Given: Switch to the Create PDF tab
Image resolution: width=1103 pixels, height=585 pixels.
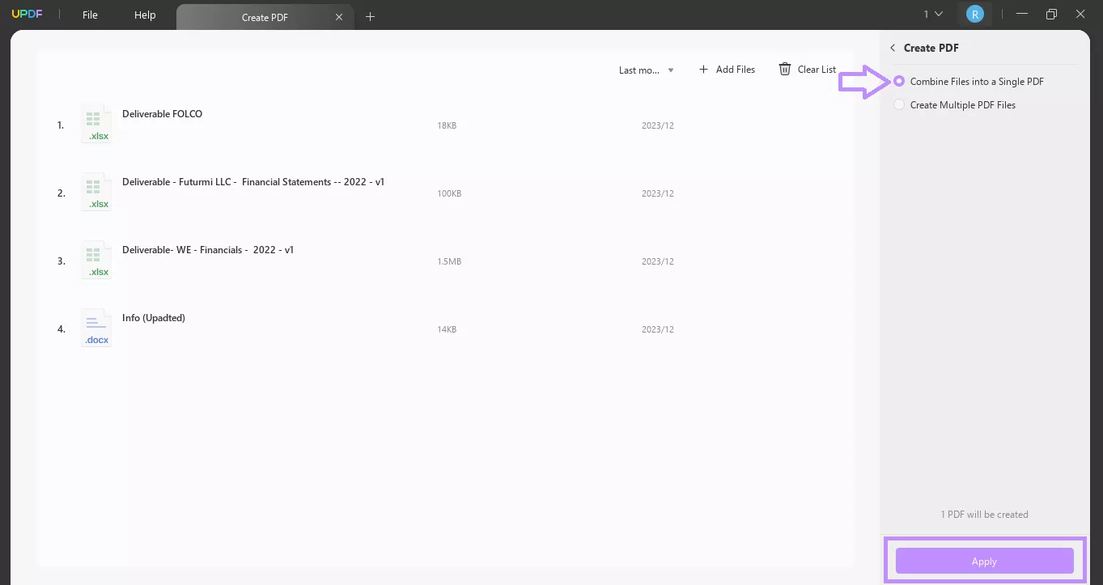Looking at the screenshot, I should (265, 17).
